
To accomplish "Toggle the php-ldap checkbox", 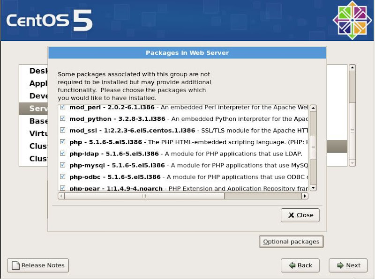I will [63, 153].
